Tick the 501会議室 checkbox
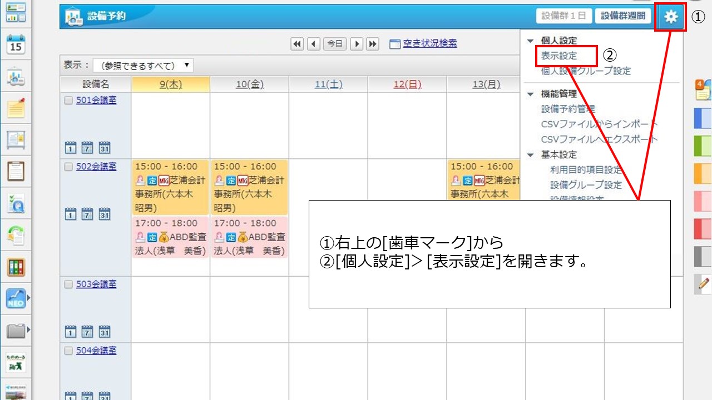This screenshot has height=400, width=712. pos(68,101)
